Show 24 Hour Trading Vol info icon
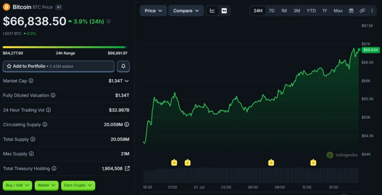 [x=49, y=110]
